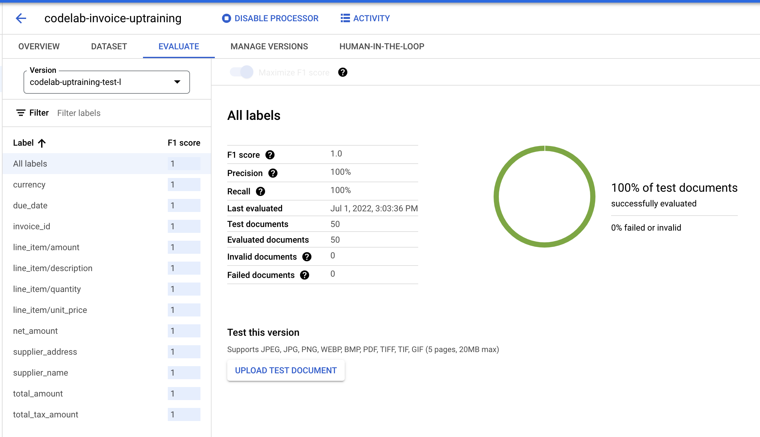This screenshot has height=437, width=760.
Task: Click the Disable Processor button
Action: (x=276, y=18)
